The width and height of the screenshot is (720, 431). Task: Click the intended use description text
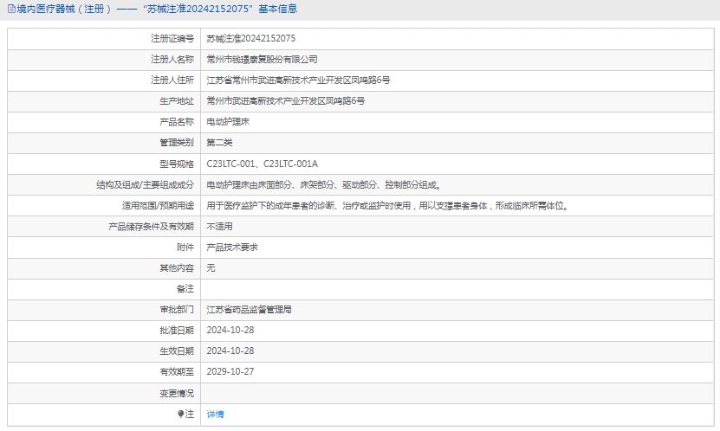click(387, 205)
